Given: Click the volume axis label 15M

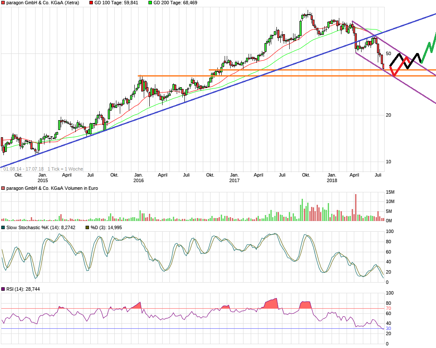Looking at the screenshot, I should click(390, 192).
